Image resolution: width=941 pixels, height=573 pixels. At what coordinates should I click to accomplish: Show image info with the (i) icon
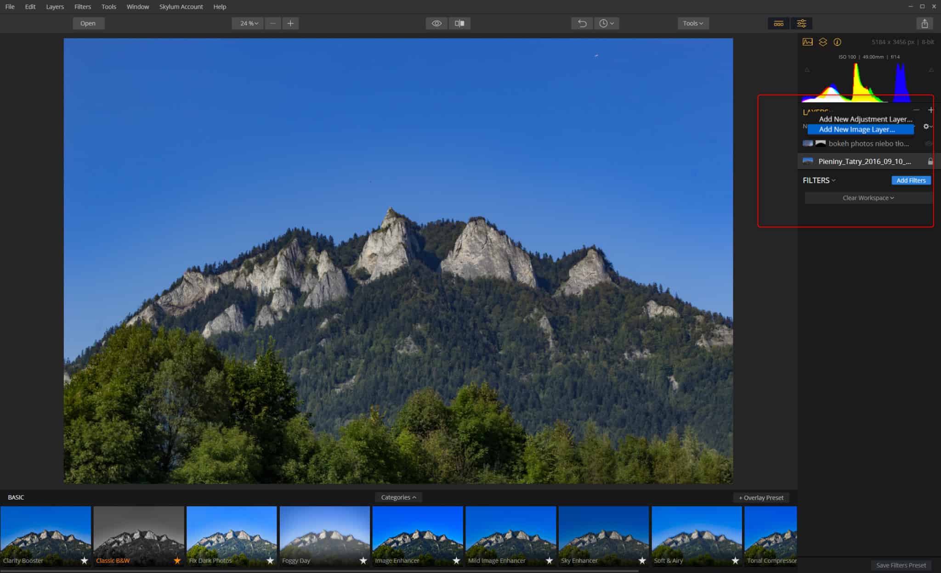point(837,42)
